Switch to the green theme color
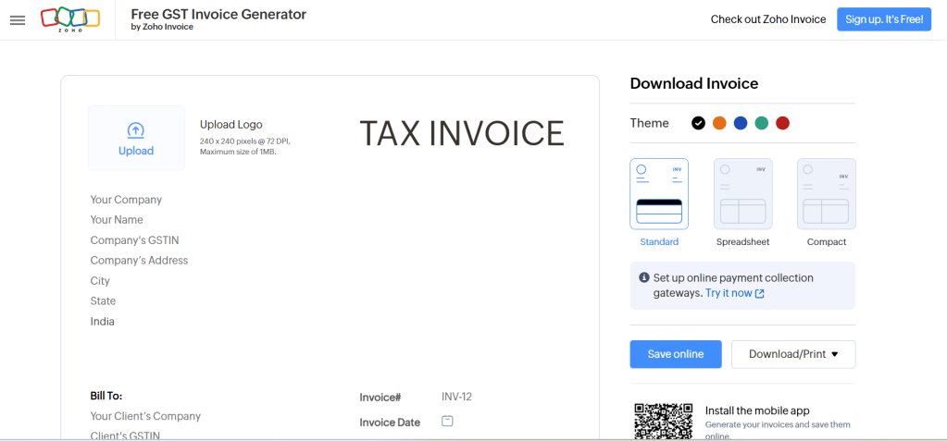The image size is (947, 441). coord(762,123)
